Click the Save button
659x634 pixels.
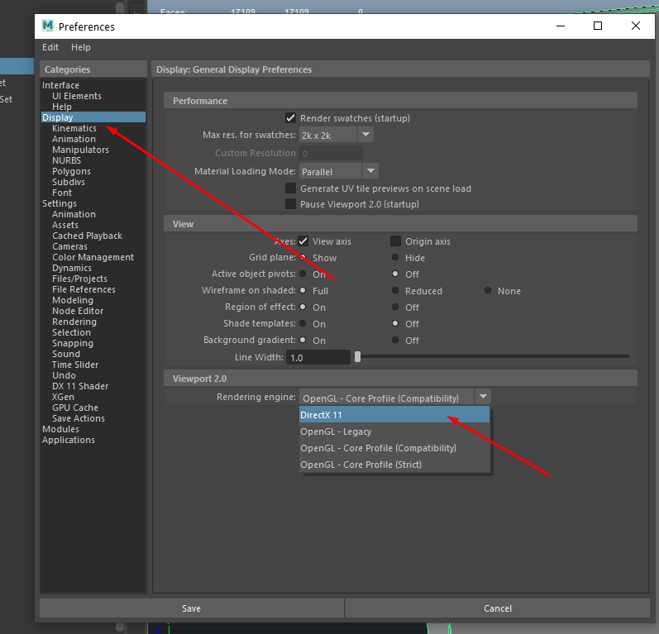pyautogui.click(x=192, y=608)
